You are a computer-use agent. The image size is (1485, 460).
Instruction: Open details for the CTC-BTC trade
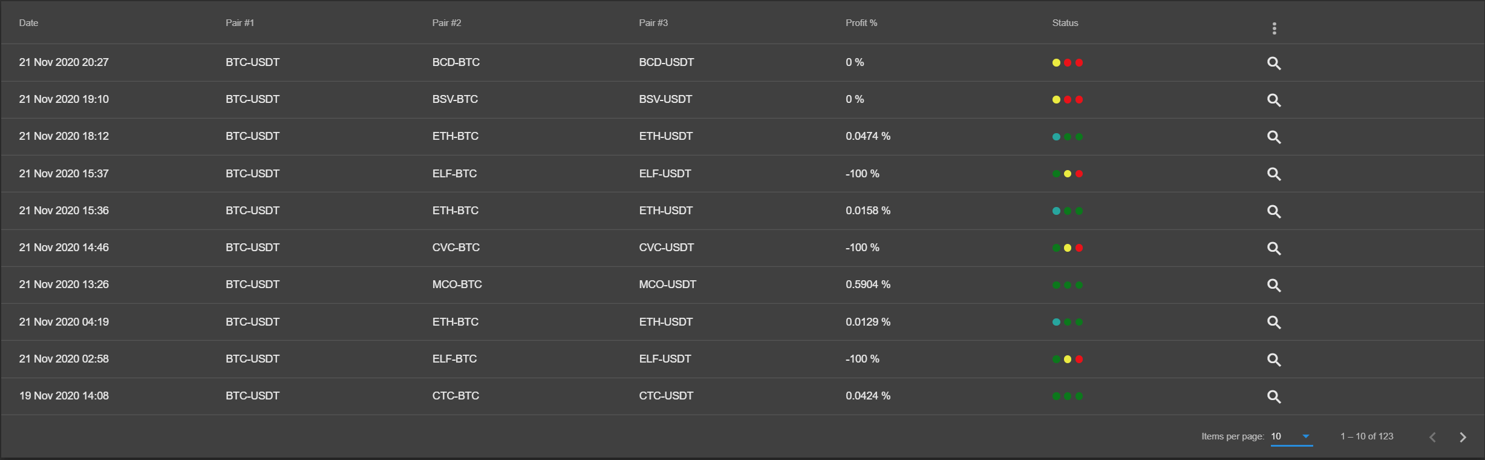[1274, 396]
